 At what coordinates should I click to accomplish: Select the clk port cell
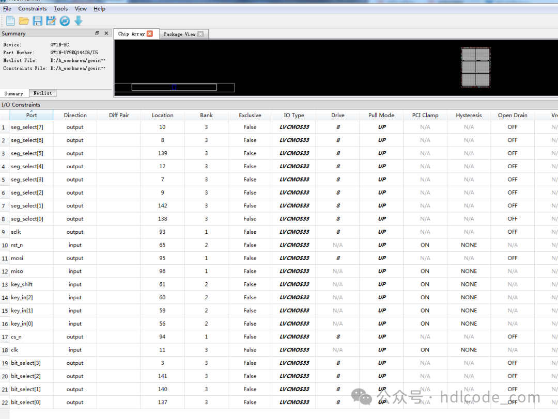tap(32, 350)
